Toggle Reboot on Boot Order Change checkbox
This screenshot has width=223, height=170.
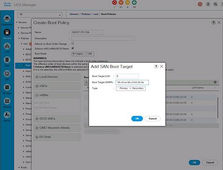(72, 43)
